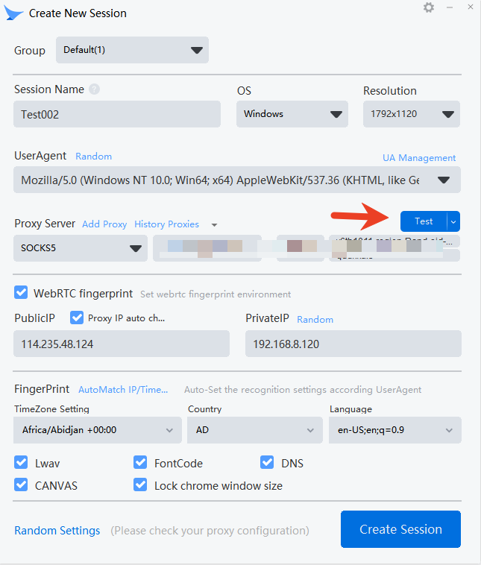Screen dimensions: 481x565
Task: Click the blue bird app logo
Action: coord(15,13)
